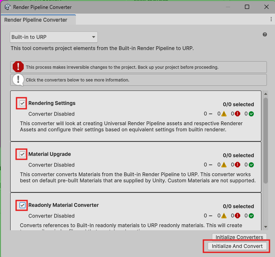Click Rendering Settings pending count '0 –'

click(x=208, y=114)
